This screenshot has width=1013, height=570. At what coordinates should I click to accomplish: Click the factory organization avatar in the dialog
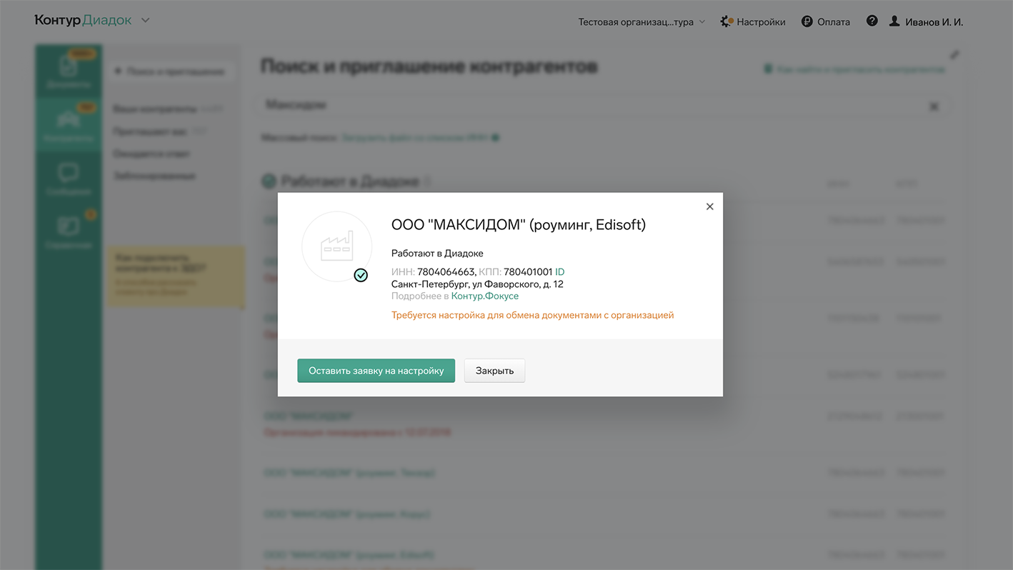[x=337, y=246]
